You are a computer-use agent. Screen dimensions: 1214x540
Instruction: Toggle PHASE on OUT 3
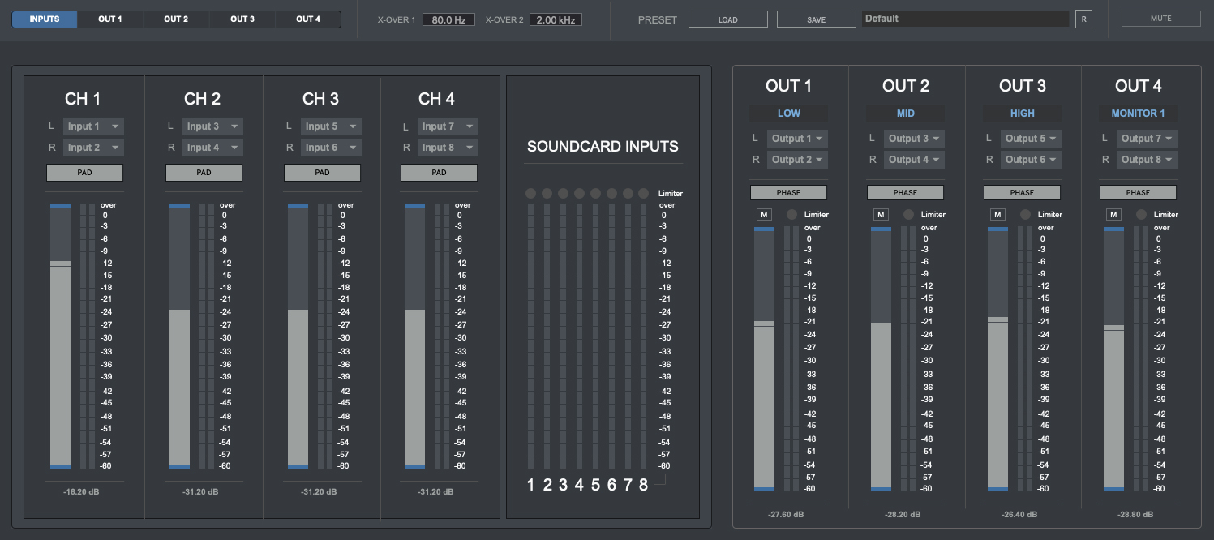click(x=1022, y=193)
